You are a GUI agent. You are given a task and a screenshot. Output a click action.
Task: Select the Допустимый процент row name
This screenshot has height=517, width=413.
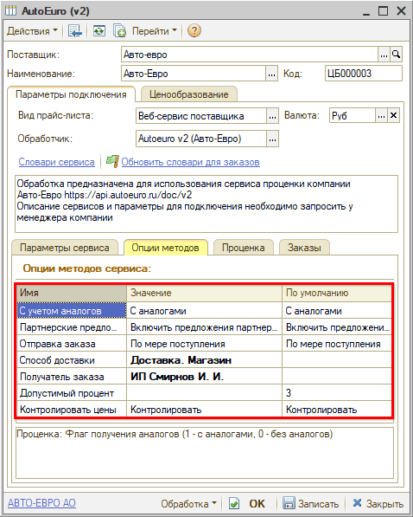(72, 393)
